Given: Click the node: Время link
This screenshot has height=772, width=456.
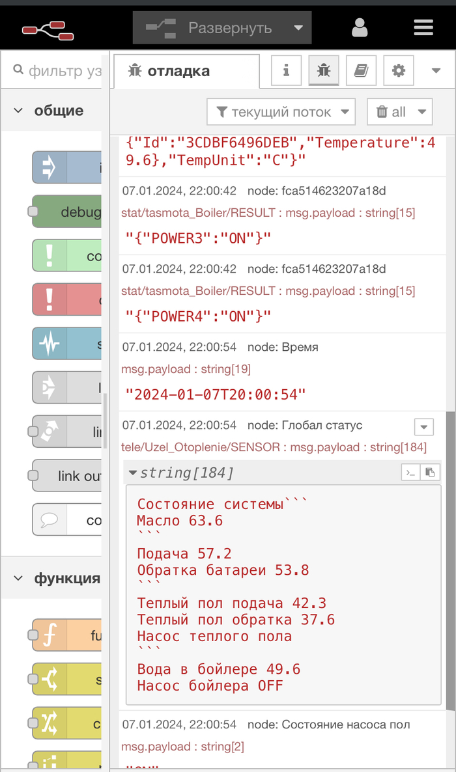Looking at the screenshot, I should [x=283, y=347].
